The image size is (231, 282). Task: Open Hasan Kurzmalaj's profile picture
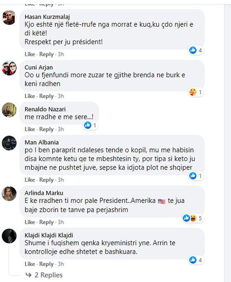[x=9, y=17]
